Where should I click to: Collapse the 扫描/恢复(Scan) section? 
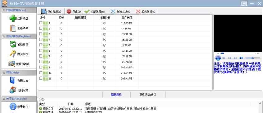pyautogui.click(x=4, y=10)
